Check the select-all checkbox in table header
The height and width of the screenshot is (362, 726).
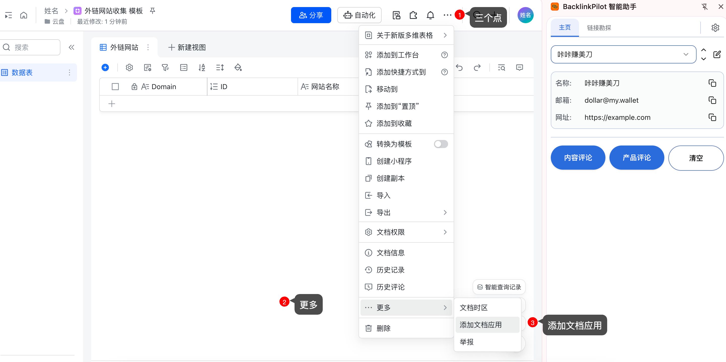(115, 87)
